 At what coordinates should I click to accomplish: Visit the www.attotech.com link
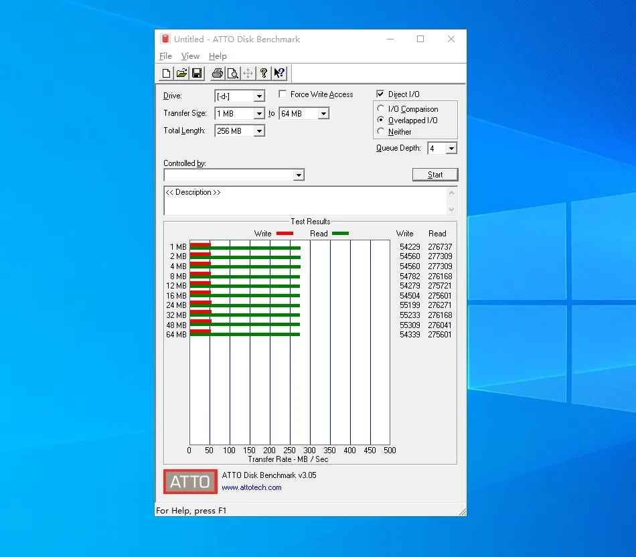pos(252,487)
